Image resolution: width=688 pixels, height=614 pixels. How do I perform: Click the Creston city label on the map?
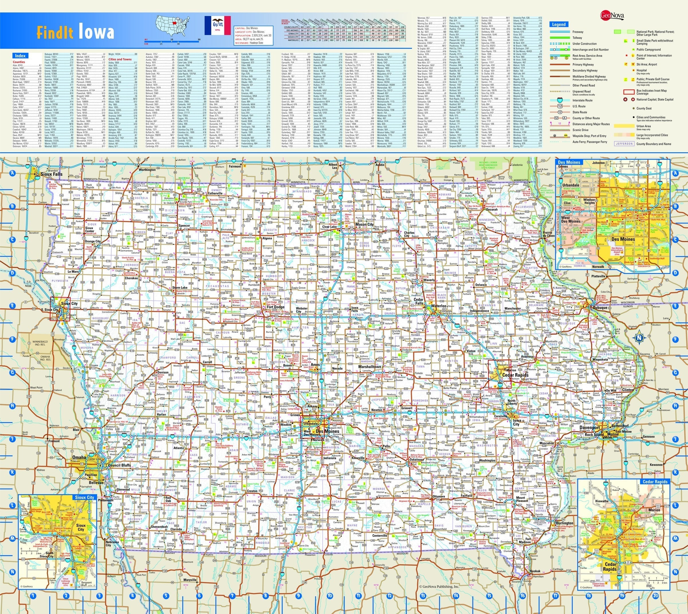tap(252, 491)
